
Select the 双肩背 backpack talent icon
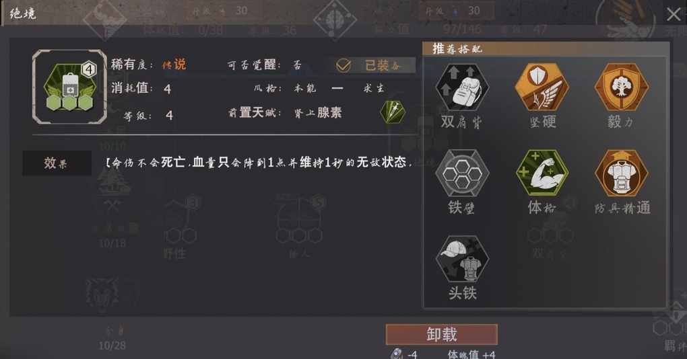point(462,87)
